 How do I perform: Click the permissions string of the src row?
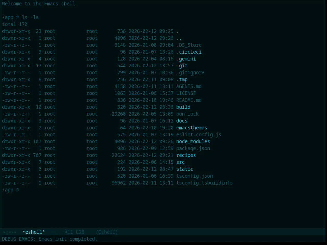16,162
